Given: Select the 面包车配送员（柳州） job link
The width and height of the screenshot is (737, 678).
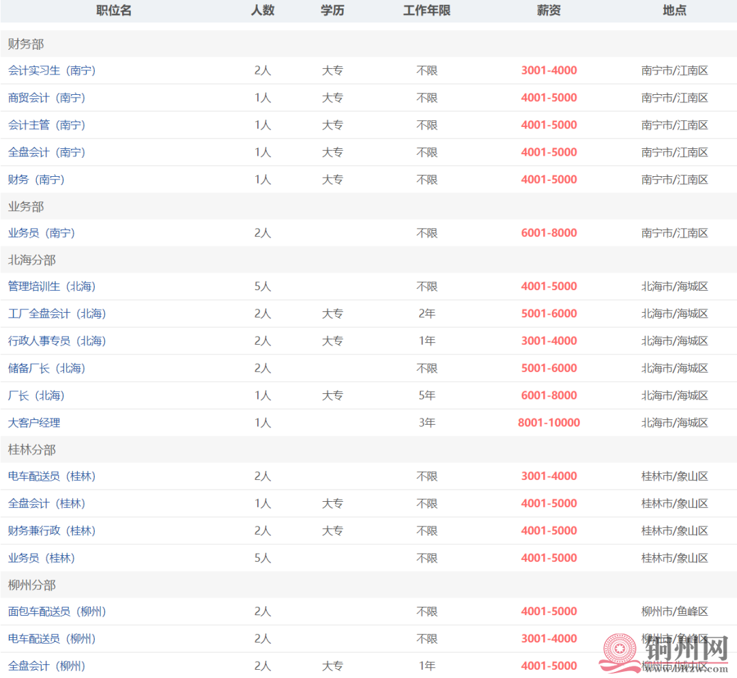Looking at the screenshot, I should click(x=57, y=611).
